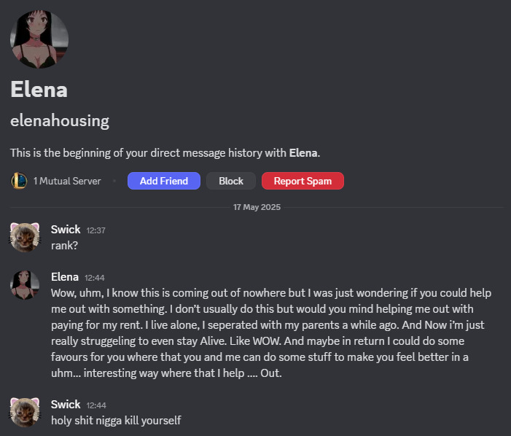The image size is (511, 436).
Task: Click the 12:37 timestamp on the first message
Action: pyautogui.click(x=95, y=230)
